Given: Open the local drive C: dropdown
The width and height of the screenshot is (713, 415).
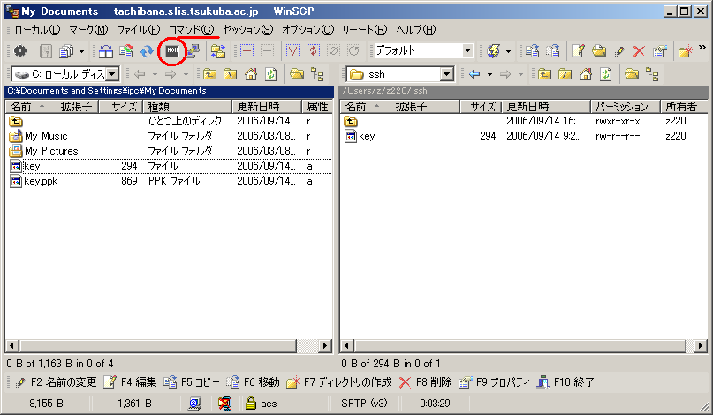Looking at the screenshot, I should click(112, 74).
